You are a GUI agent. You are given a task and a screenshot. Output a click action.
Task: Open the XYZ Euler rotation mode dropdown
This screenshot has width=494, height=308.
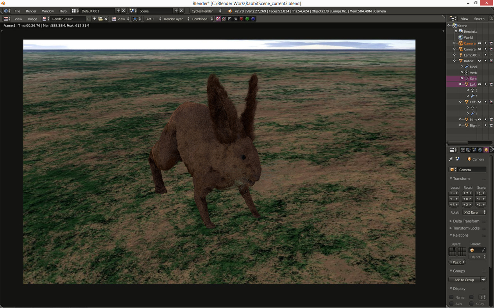474,212
